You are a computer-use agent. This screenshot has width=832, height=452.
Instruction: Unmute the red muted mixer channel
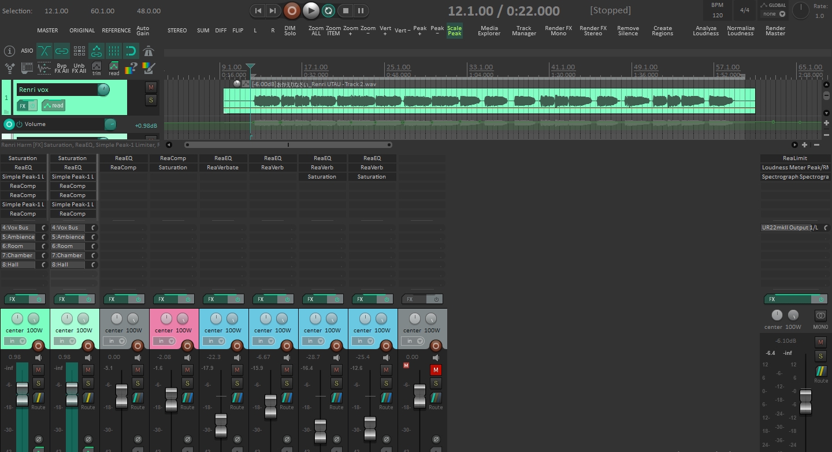click(436, 370)
